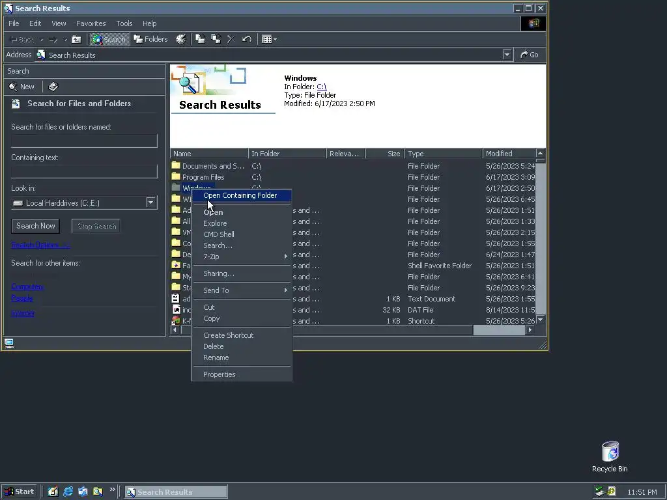Focus the files or folders named field

84,141
